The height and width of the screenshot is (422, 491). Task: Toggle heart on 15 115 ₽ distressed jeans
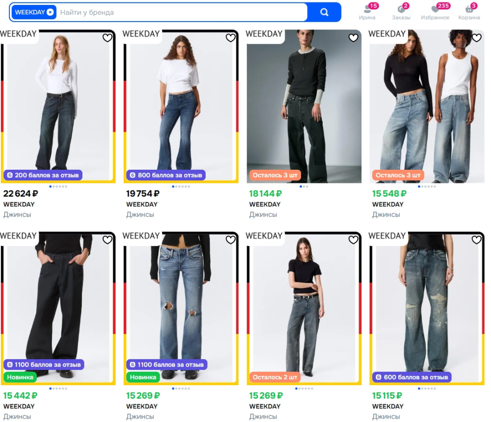point(476,240)
